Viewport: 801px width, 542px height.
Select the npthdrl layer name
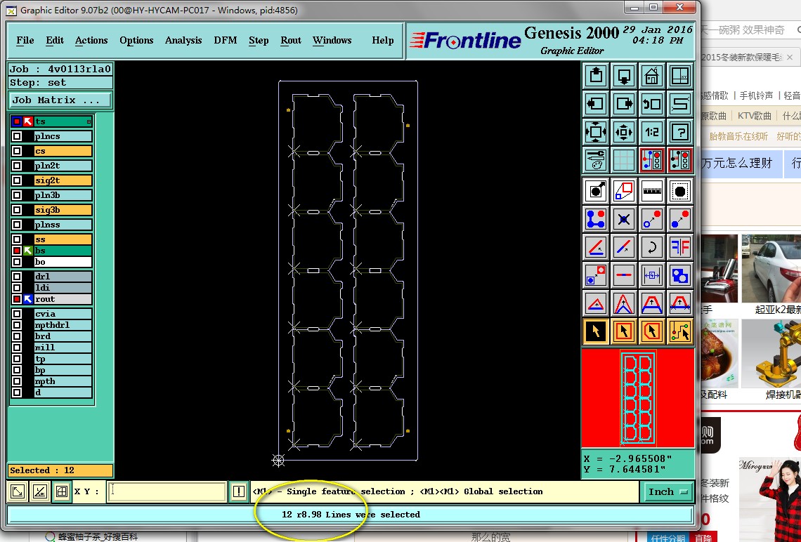pos(63,325)
